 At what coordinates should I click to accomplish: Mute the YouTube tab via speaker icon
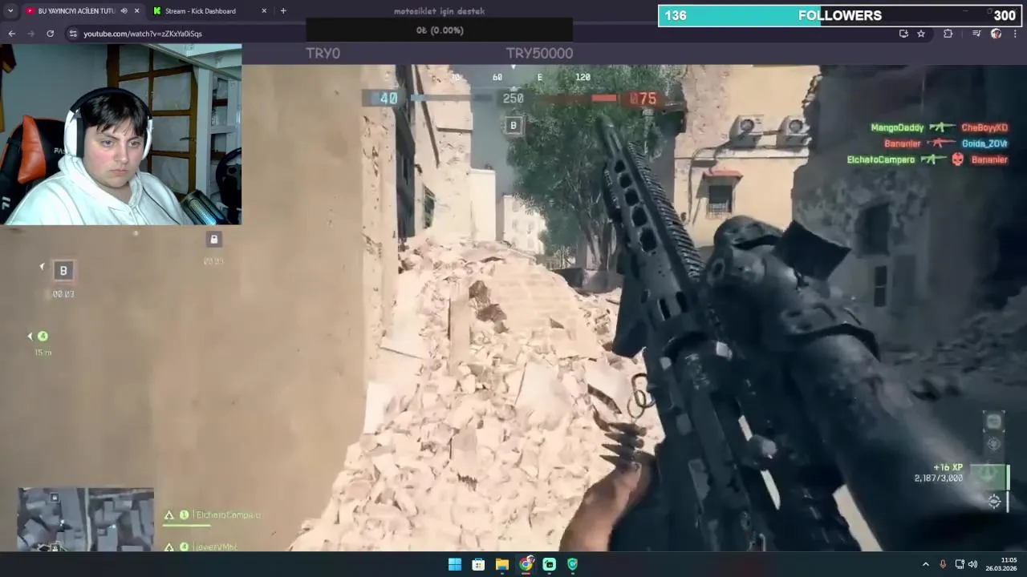(124, 11)
